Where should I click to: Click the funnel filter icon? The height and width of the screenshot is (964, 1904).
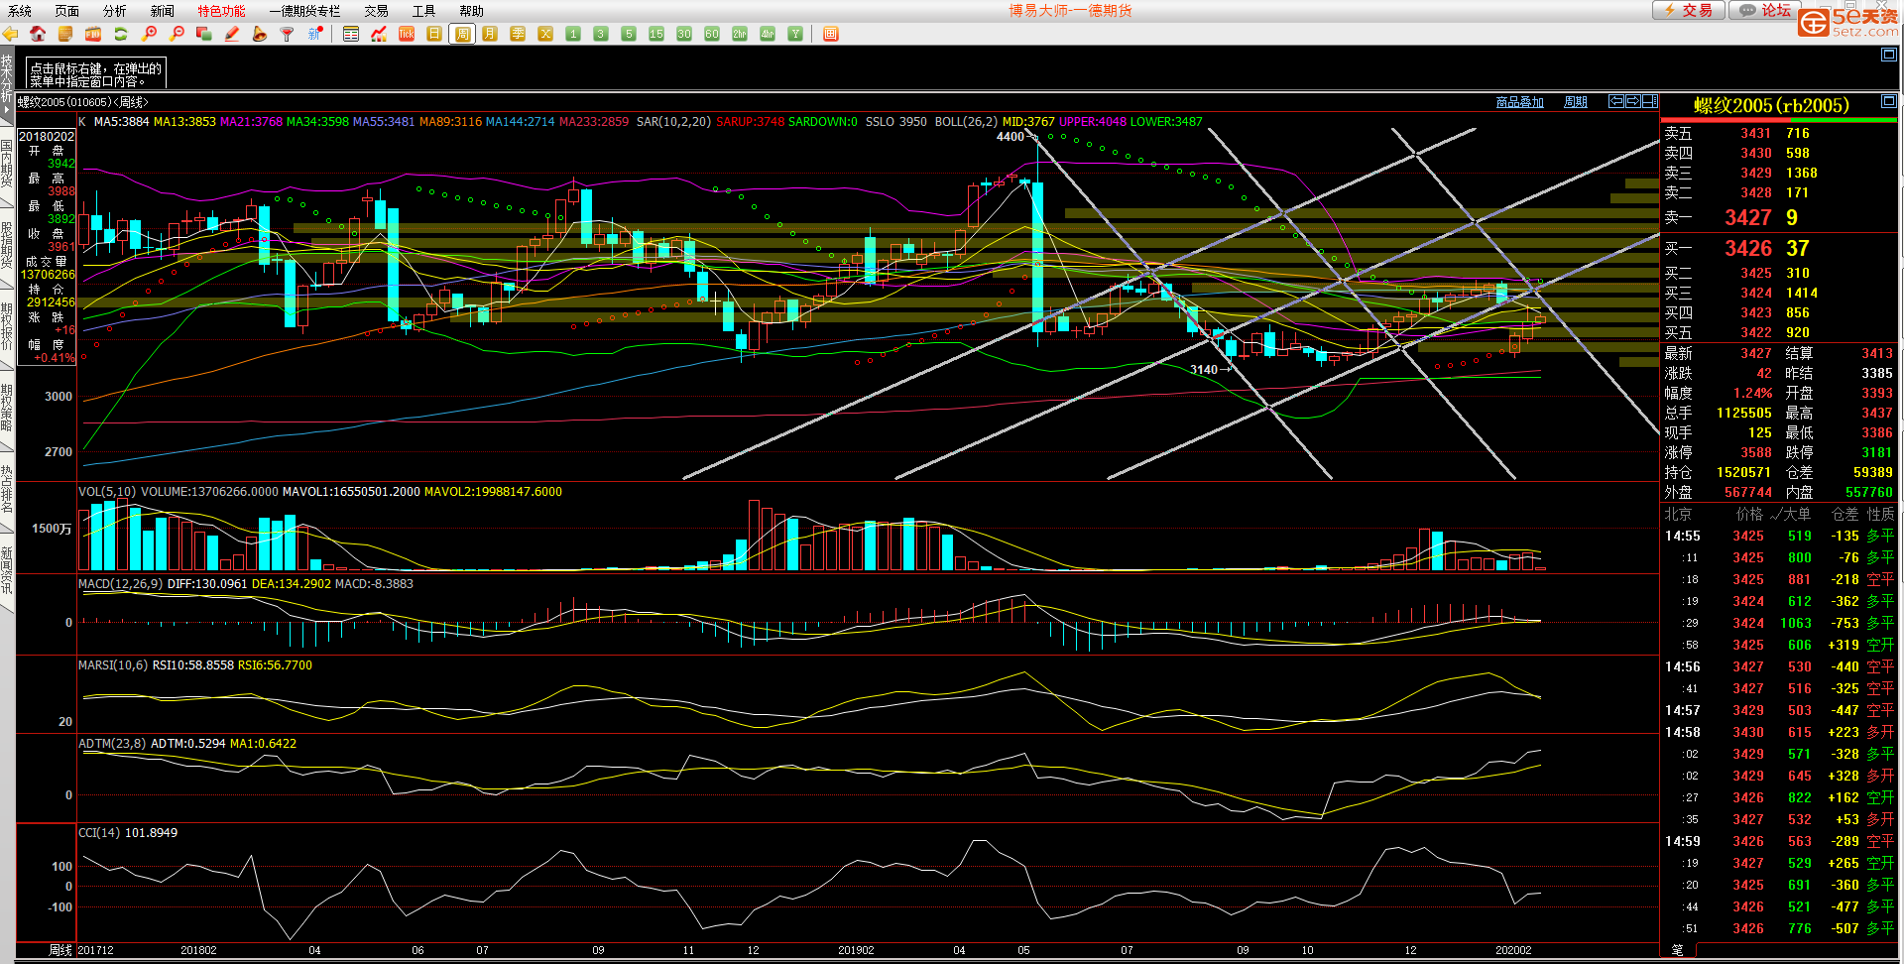click(288, 34)
